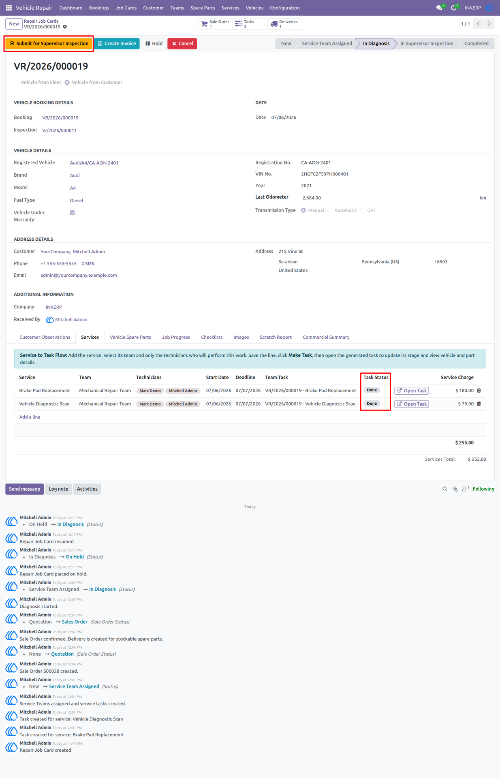This screenshot has height=778, width=500.
Task: Open the followers list icon
Action: (x=465, y=489)
